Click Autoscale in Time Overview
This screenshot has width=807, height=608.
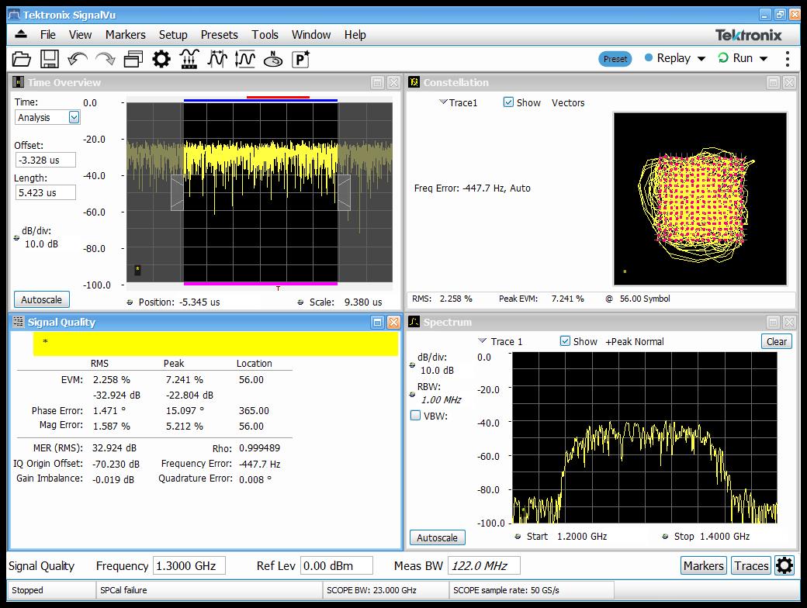pos(42,299)
